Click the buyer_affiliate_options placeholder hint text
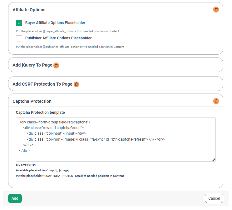Screen dimensions: 232x210 (67, 31)
